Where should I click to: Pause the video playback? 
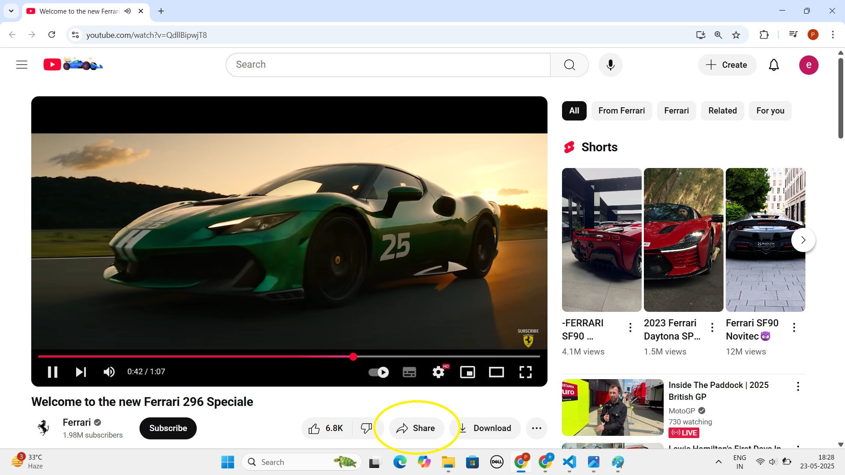click(52, 372)
